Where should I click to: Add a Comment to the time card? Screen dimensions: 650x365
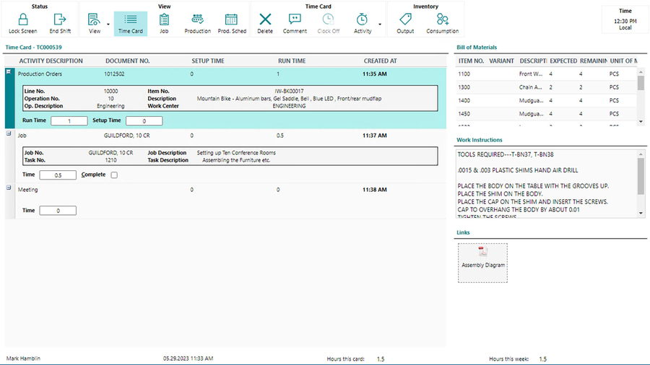coord(295,22)
